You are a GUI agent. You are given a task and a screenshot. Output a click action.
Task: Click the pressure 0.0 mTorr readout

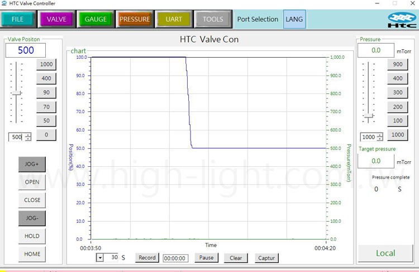tap(376, 50)
